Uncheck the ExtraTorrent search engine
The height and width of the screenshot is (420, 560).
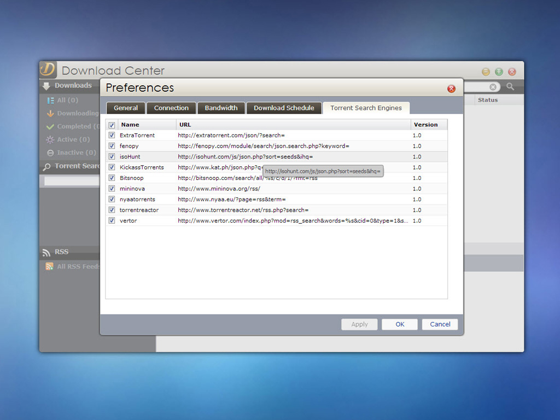[x=112, y=136]
